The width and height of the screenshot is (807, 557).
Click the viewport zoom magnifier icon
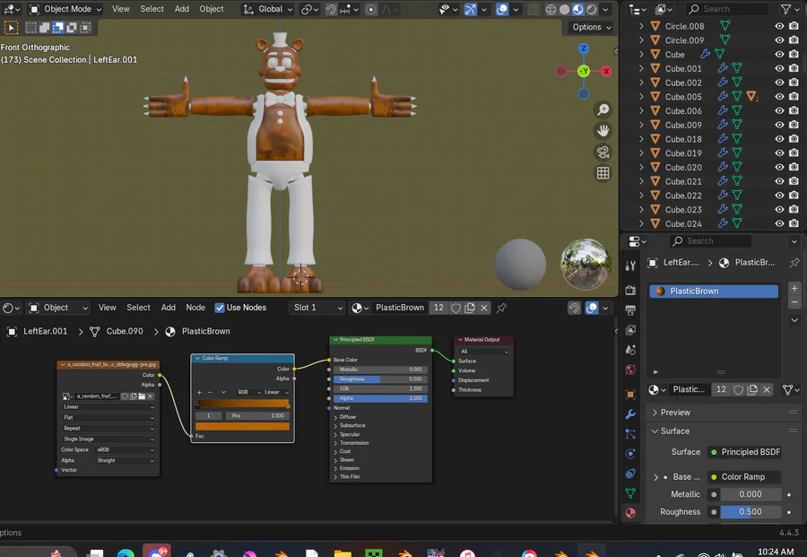pyautogui.click(x=603, y=109)
